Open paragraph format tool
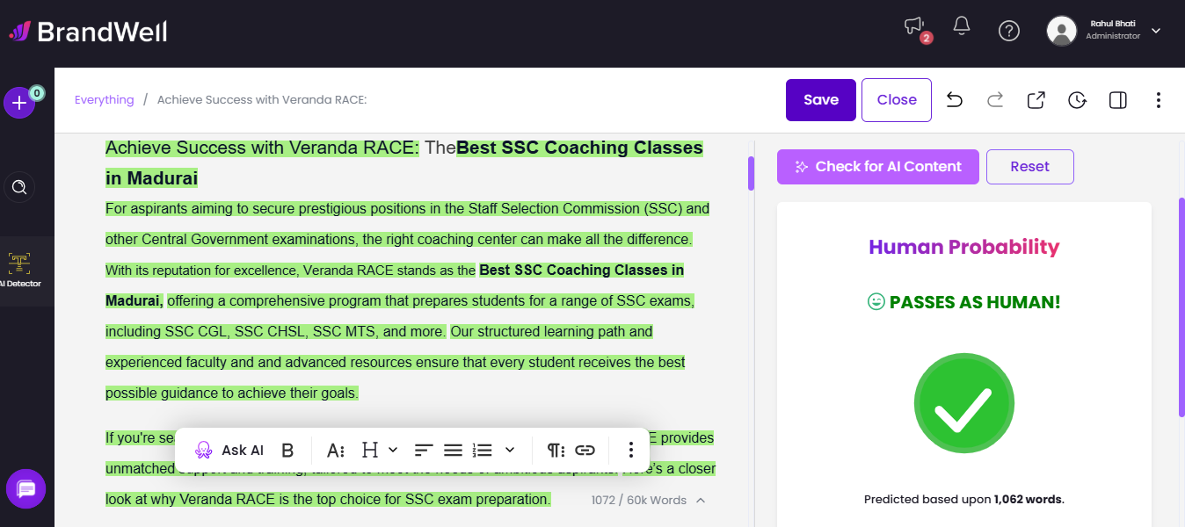This screenshot has width=1185, height=527. pyautogui.click(x=556, y=451)
